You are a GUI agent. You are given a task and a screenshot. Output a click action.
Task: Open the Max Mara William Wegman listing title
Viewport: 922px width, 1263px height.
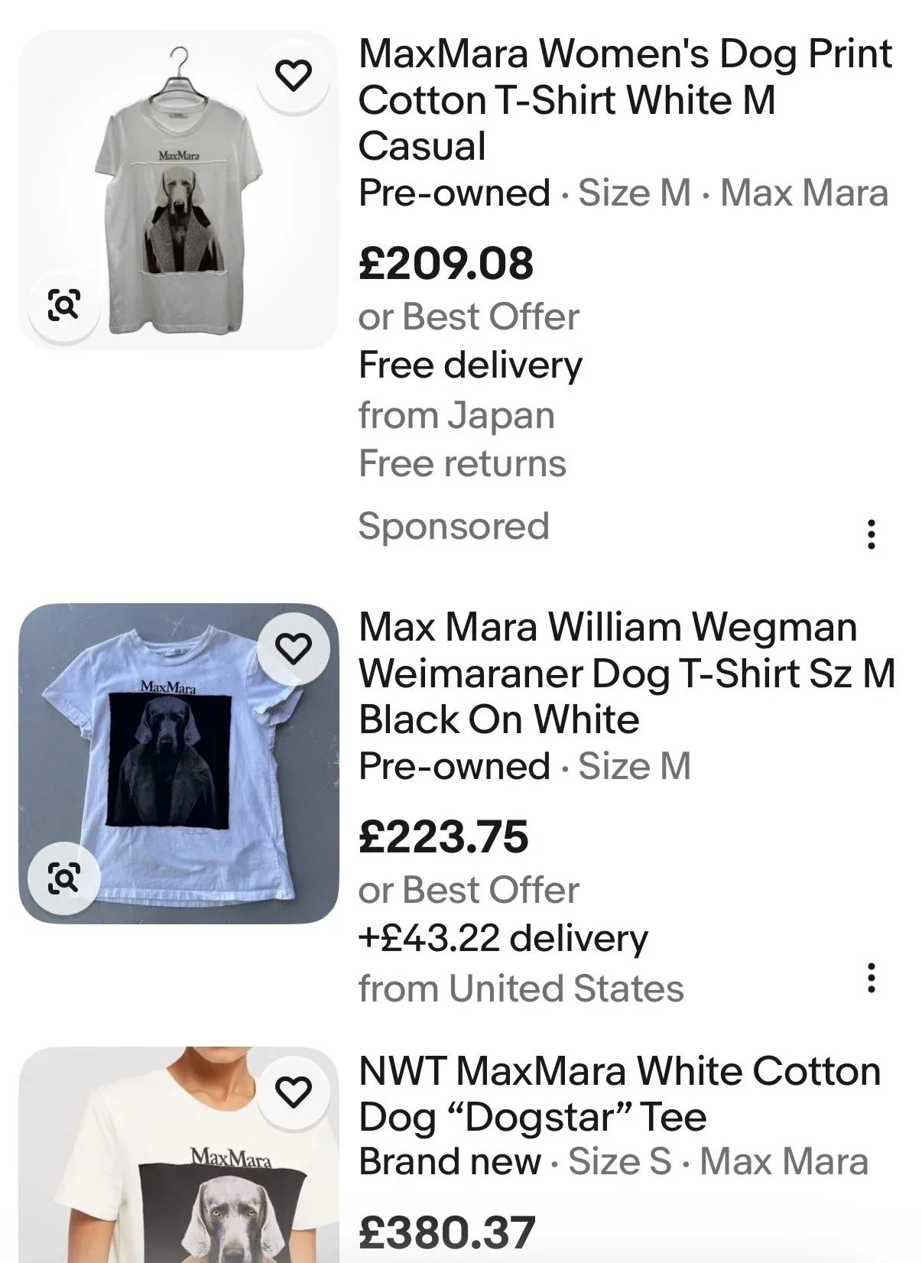pyautogui.click(x=627, y=674)
